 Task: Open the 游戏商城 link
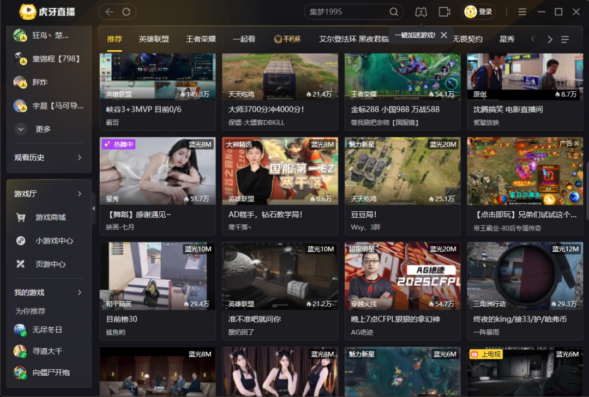50,217
